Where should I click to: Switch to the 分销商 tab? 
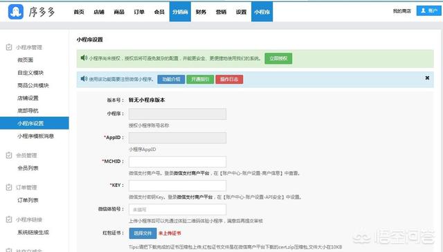tap(180, 12)
